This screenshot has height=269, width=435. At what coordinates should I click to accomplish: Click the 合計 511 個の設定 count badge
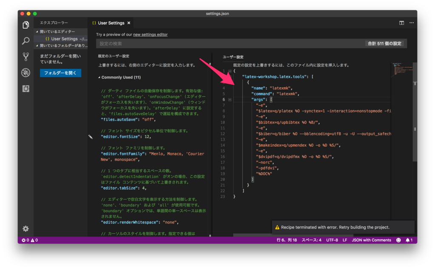384,44
